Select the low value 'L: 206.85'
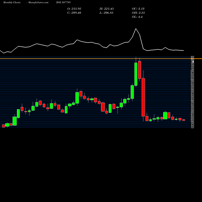 click(x=106, y=13)
